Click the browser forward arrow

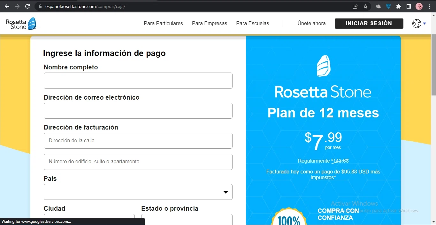pyautogui.click(x=17, y=6)
